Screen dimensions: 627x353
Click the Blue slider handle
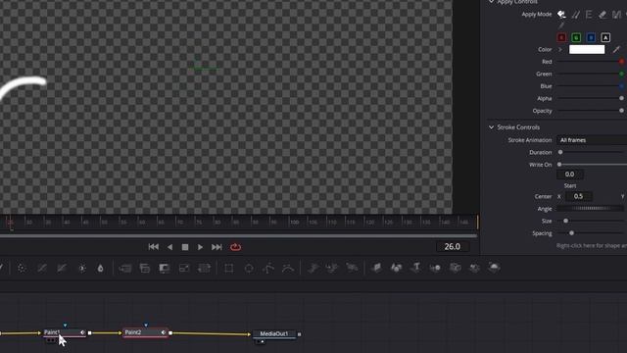(x=621, y=86)
